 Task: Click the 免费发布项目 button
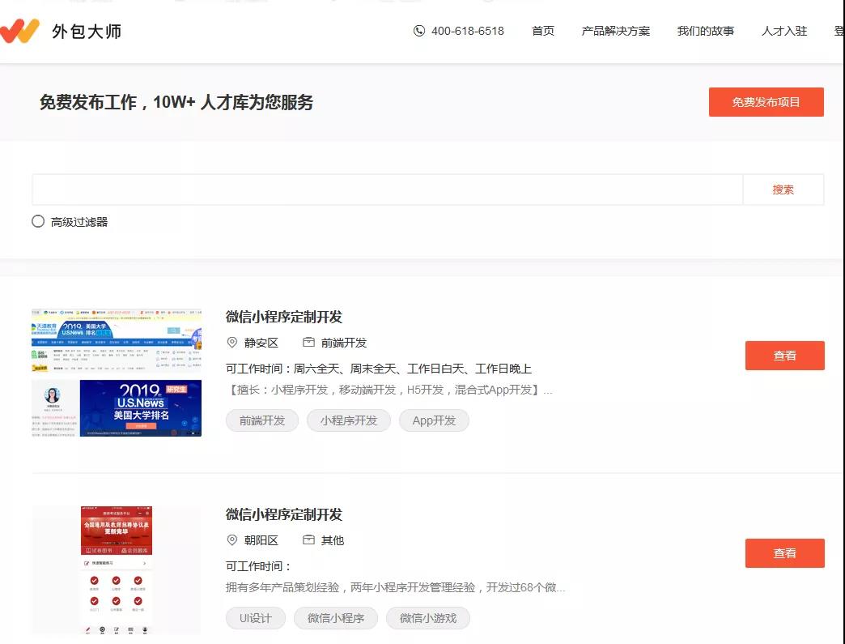pos(766,102)
